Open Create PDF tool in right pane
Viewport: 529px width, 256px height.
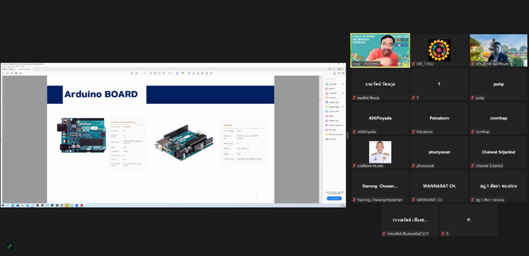(332, 93)
